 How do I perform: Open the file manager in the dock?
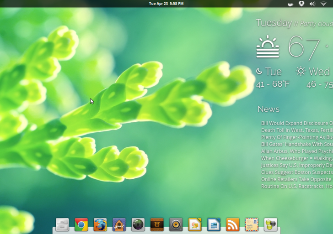[x=62, y=224]
